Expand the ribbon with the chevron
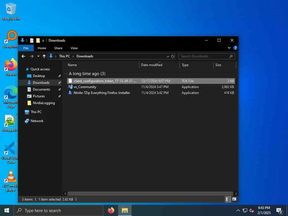 [x=229, y=48]
